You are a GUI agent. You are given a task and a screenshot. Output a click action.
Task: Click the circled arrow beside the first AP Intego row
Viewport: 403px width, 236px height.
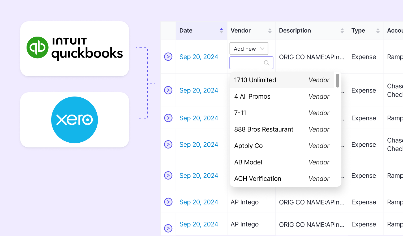(x=168, y=202)
